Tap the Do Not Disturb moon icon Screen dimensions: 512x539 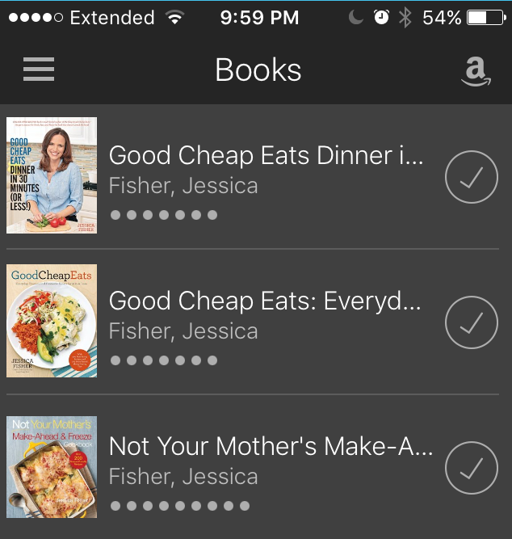coord(356,17)
